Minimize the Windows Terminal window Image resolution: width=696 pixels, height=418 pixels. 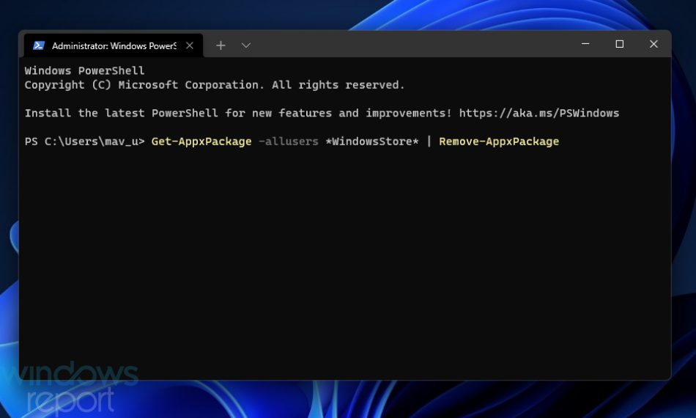pos(585,44)
